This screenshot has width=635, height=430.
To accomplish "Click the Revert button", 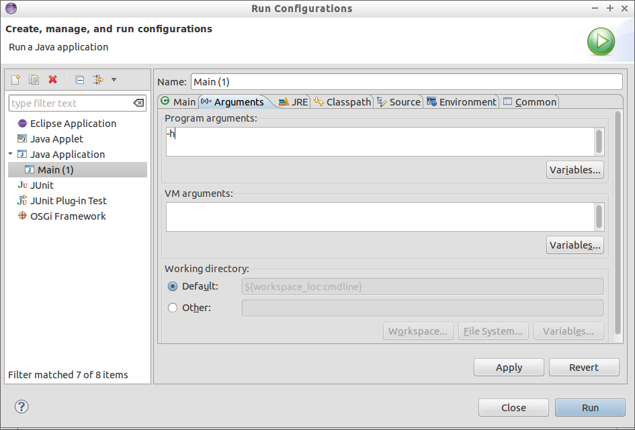I will pos(583,368).
